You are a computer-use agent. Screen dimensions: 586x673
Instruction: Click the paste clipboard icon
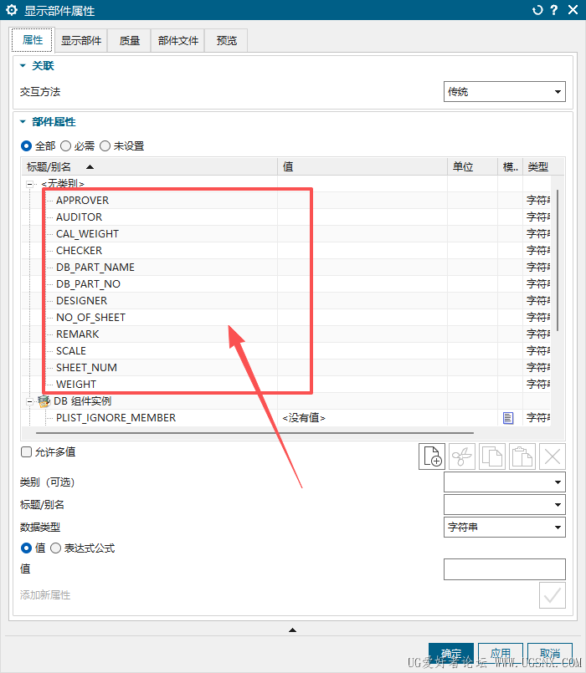(x=522, y=456)
